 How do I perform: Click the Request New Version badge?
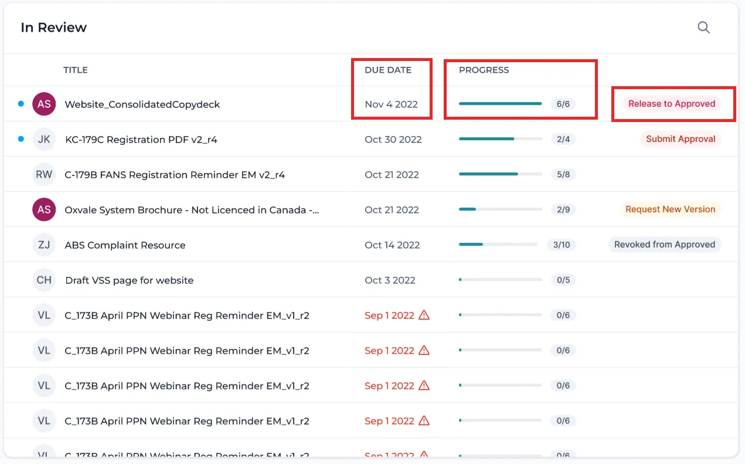(670, 209)
